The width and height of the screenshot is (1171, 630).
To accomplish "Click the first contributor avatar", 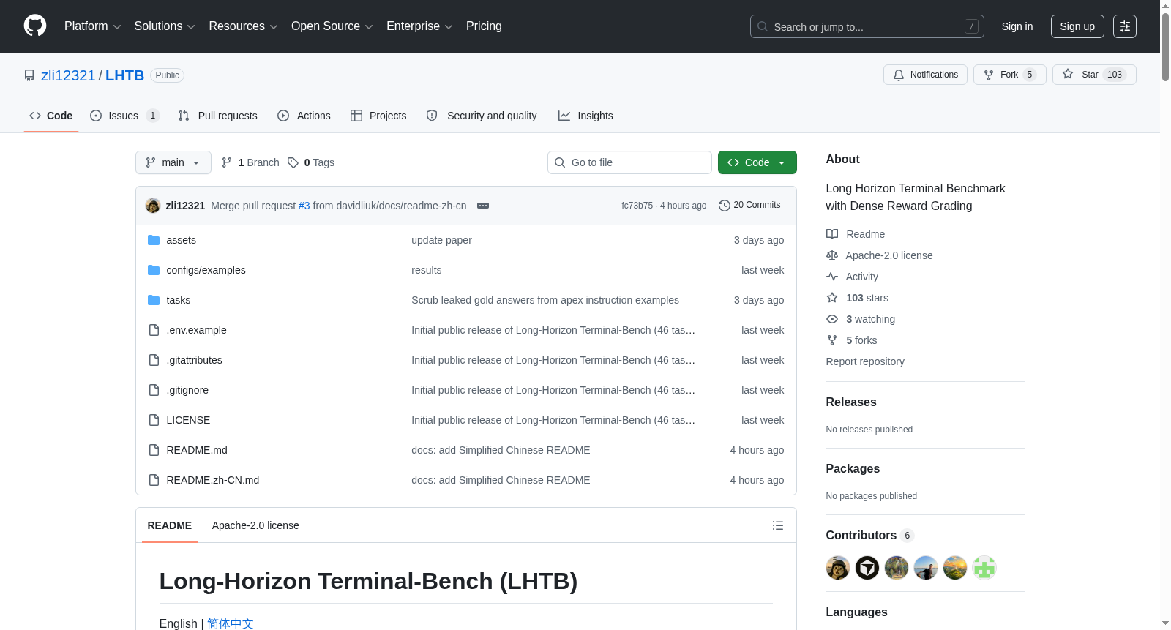I will coord(838,568).
